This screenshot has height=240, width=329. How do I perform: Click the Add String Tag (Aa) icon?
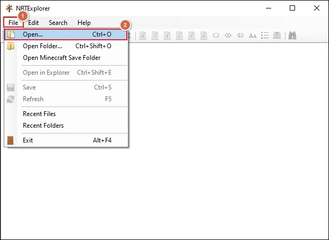tap(253, 35)
